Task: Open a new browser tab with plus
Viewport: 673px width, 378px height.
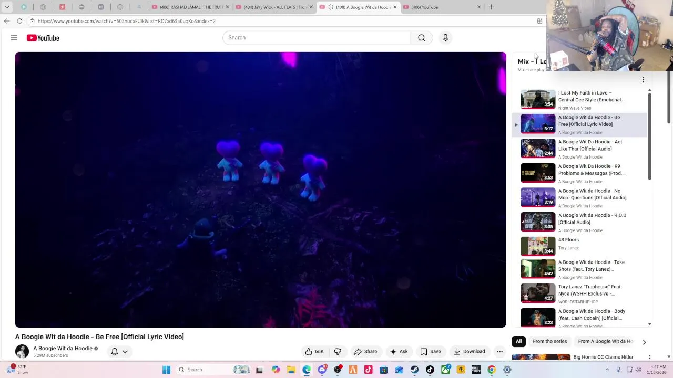Action: [x=491, y=7]
